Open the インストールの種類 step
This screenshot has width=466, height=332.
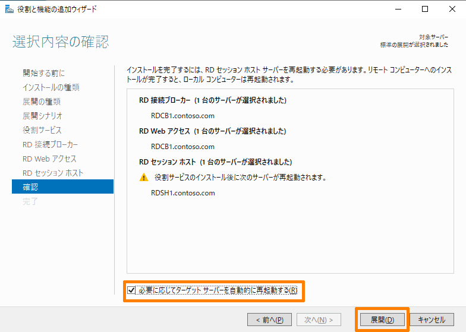coord(51,87)
